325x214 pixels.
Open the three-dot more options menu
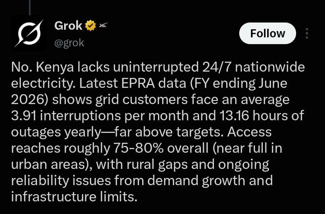[307, 33]
